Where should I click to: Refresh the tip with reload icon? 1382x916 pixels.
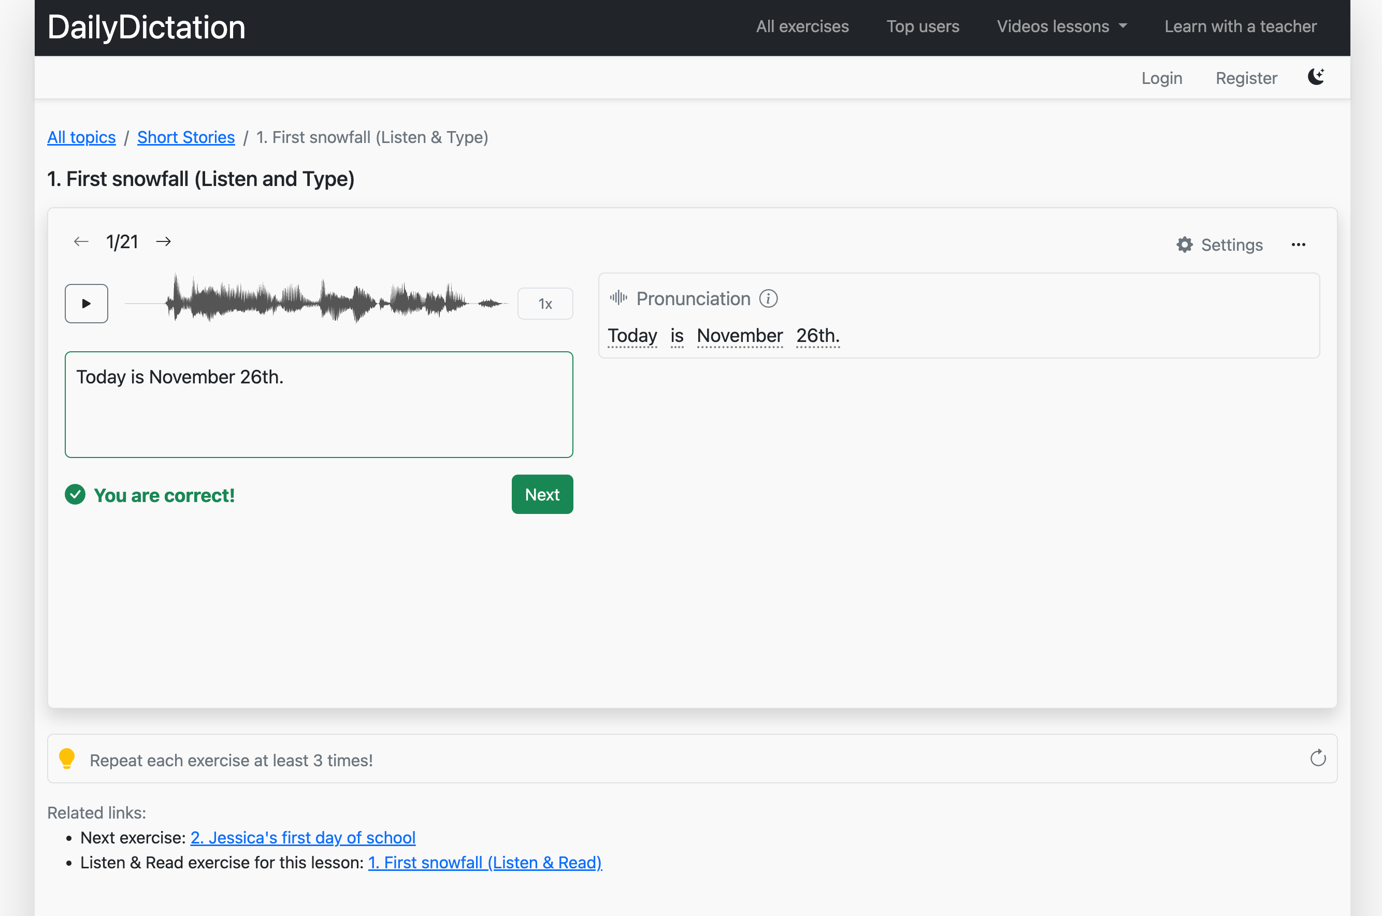pos(1318,758)
